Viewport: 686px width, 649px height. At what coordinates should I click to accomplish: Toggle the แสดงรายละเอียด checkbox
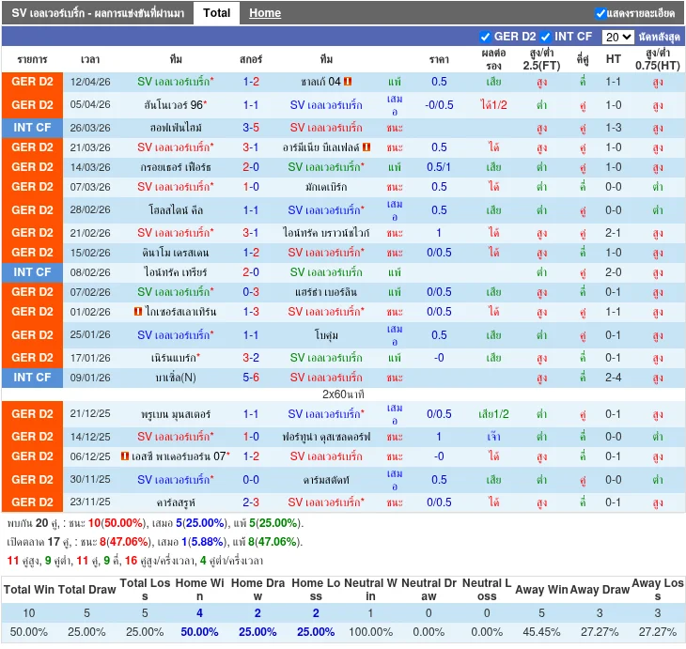click(600, 13)
